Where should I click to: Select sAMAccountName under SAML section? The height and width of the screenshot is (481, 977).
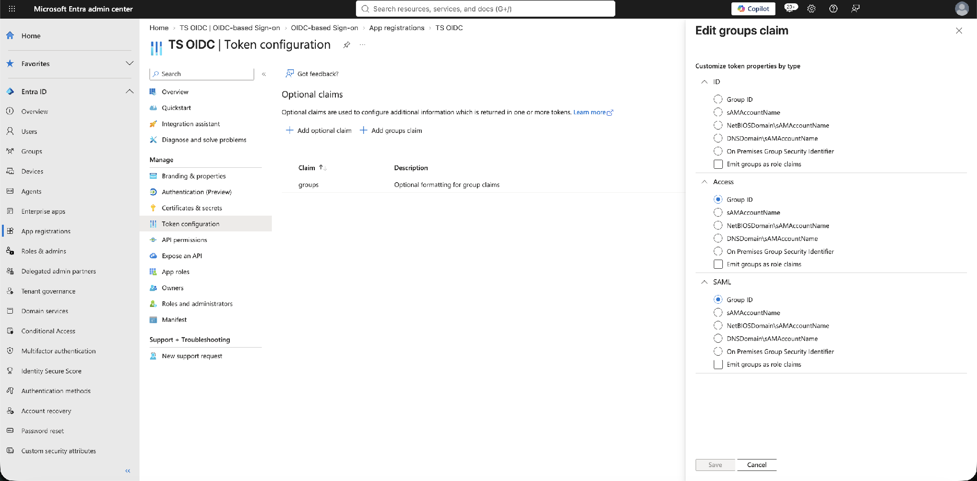point(718,313)
